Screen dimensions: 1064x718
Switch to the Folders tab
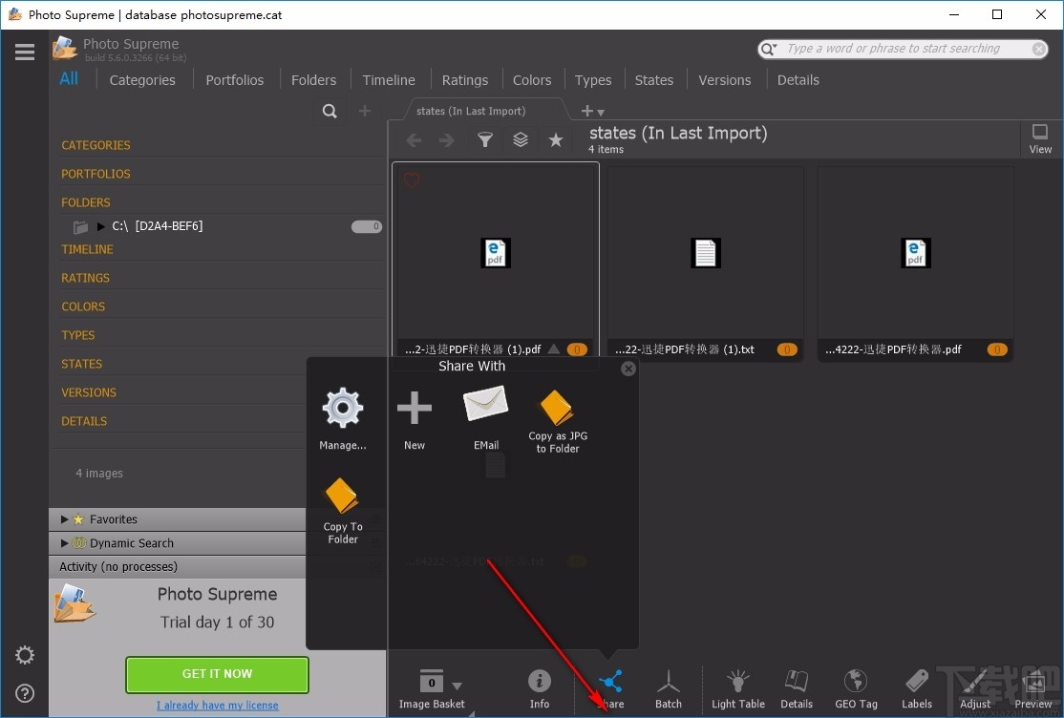click(313, 80)
